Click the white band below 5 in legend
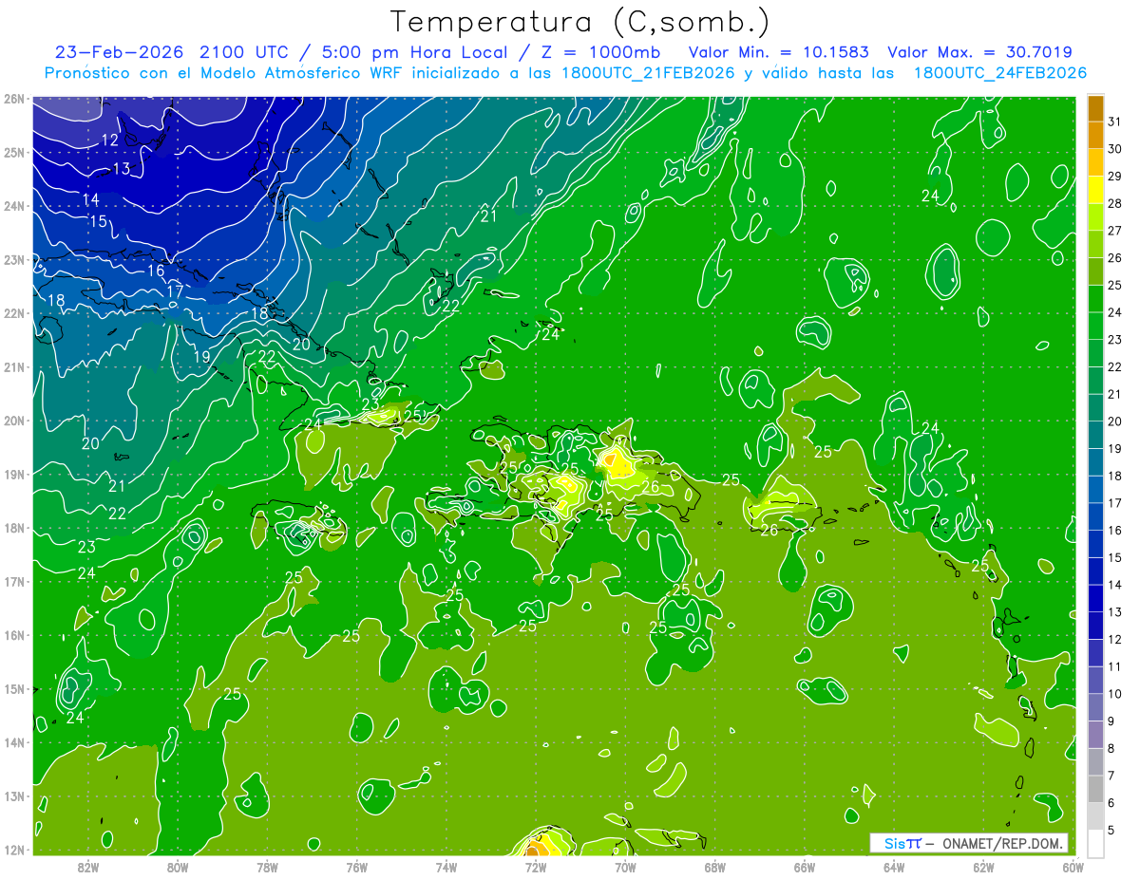Screen dimensions: 1140x880 pos(1095,843)
